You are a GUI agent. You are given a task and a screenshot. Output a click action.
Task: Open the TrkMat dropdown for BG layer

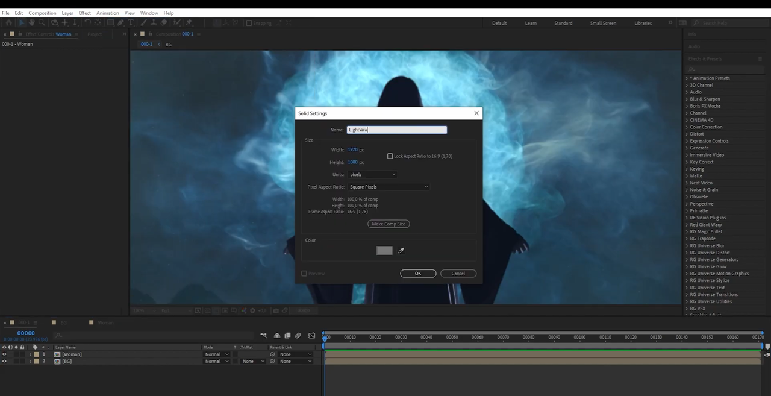[x=253, y=361]
